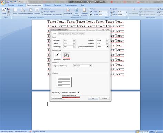Viewport: 163px width, 133px height.
Task: Select the portrait (книжная) orientation icon
Action: pyautogui.click(x=57, y=55)
